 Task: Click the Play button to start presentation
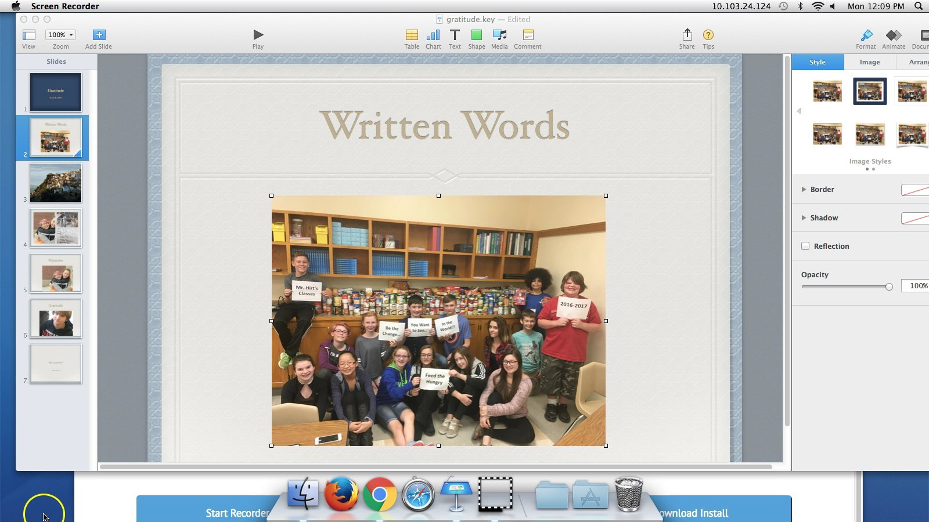pos(257,34)
